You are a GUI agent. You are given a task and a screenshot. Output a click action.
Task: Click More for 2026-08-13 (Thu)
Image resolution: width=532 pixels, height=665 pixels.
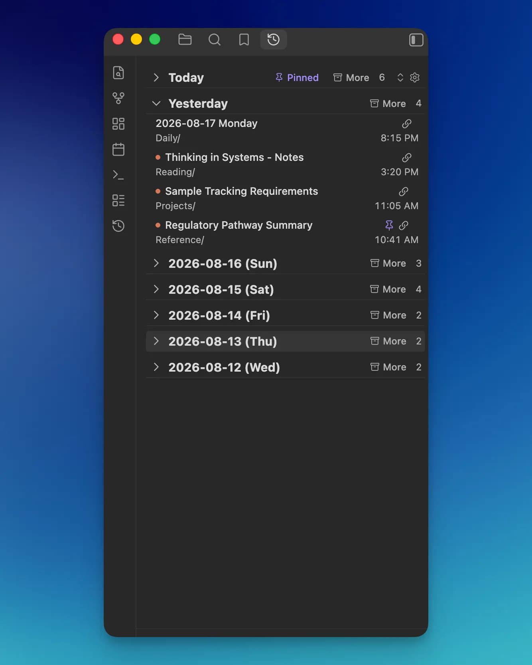pos(388,341)
